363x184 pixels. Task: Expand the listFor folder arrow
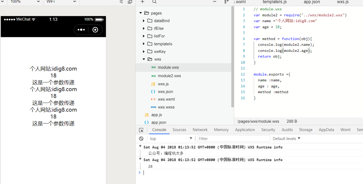click(x=144, y=36)
